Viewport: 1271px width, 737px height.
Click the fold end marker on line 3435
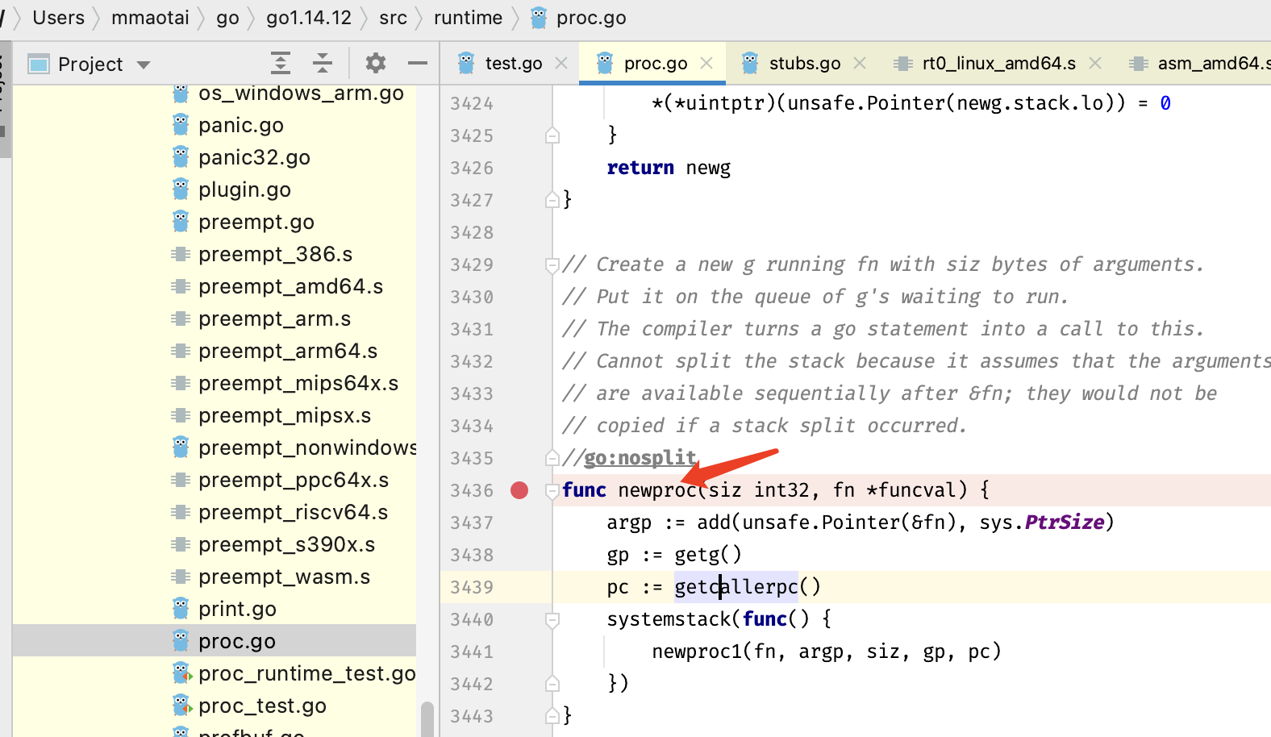tap(552, 458)
